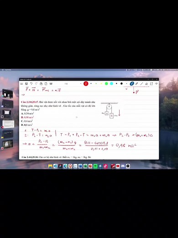The image size is (178, 238).
Task: Pick the medium black stroke size dot
Action: [116, 83]
